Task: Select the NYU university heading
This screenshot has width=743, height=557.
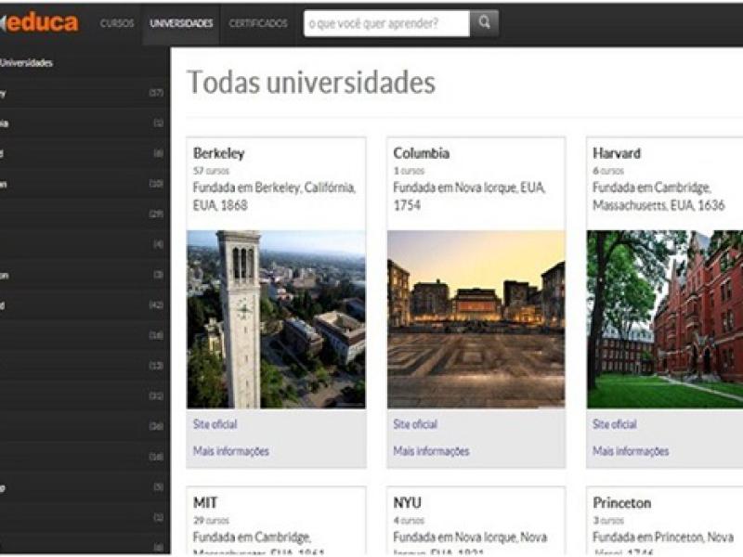Action: (x=407, y=502)
